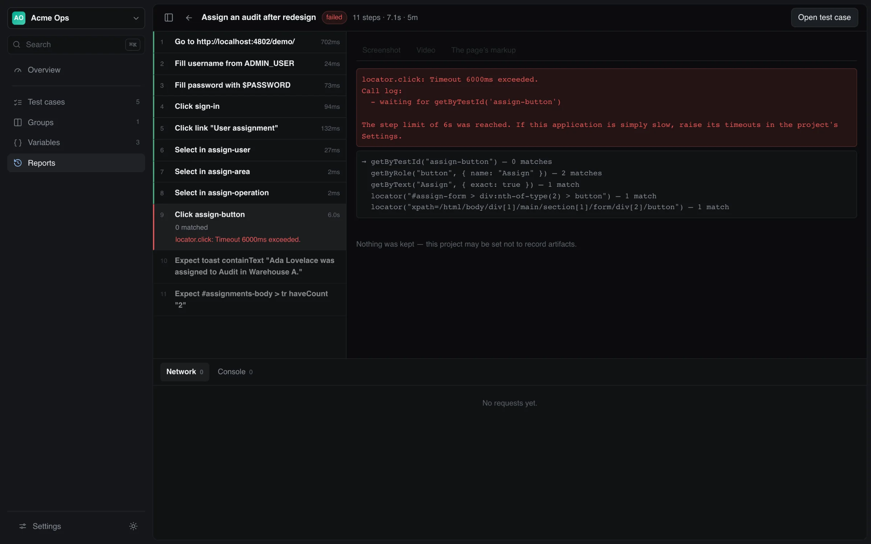The width and height of the screenshot is (871, 544).
Task: Open Reports section
Action: tap(76, 163)
